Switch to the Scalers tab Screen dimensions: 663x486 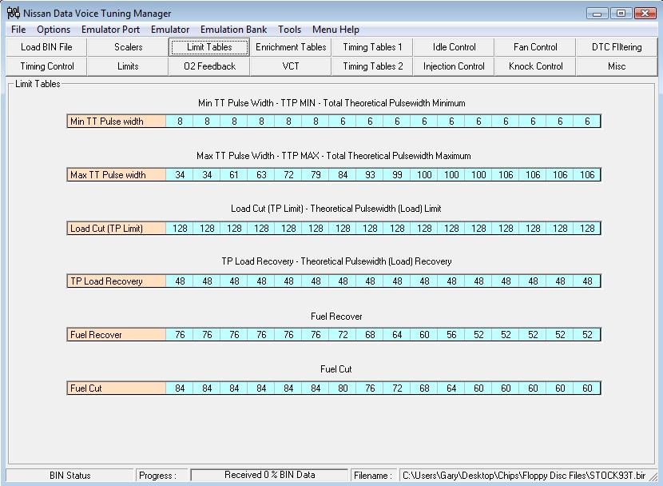click(128, 47)
